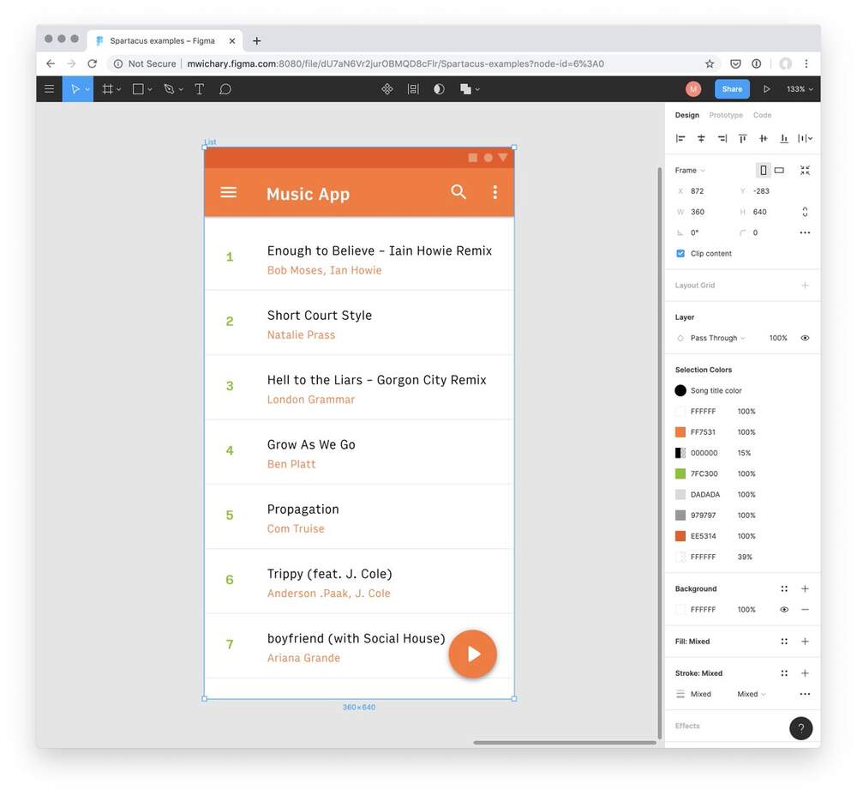Viewport: 857px width, 796px height.
Task: Toggle the Clip content checkbox
Action: tap(680, 254)
